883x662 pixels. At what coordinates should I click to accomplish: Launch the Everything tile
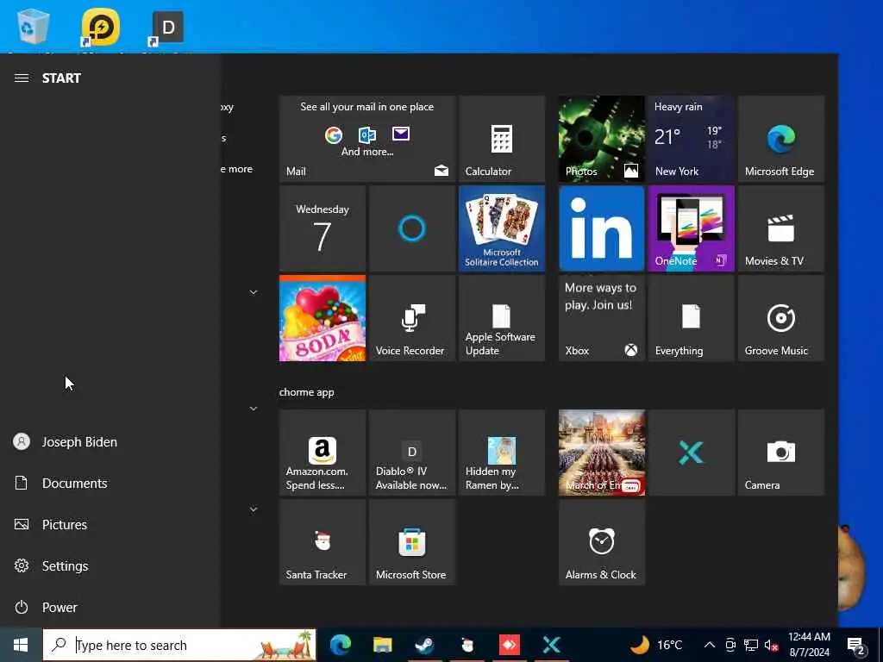pos(691,318)
